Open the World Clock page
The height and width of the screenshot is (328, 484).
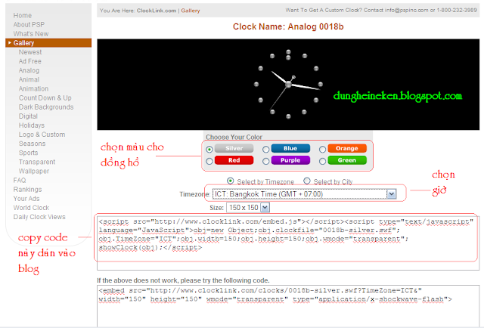pyautogui.click(x=31, y=208)
